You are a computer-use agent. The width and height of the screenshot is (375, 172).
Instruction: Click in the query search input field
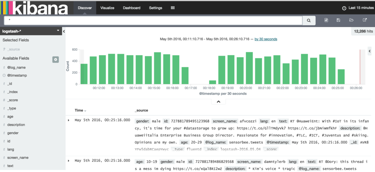tap(153, 21)
